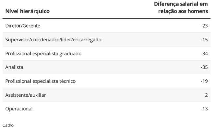
Task: Select the Assistente/auxiliar row label
Action: coord(26,95)
